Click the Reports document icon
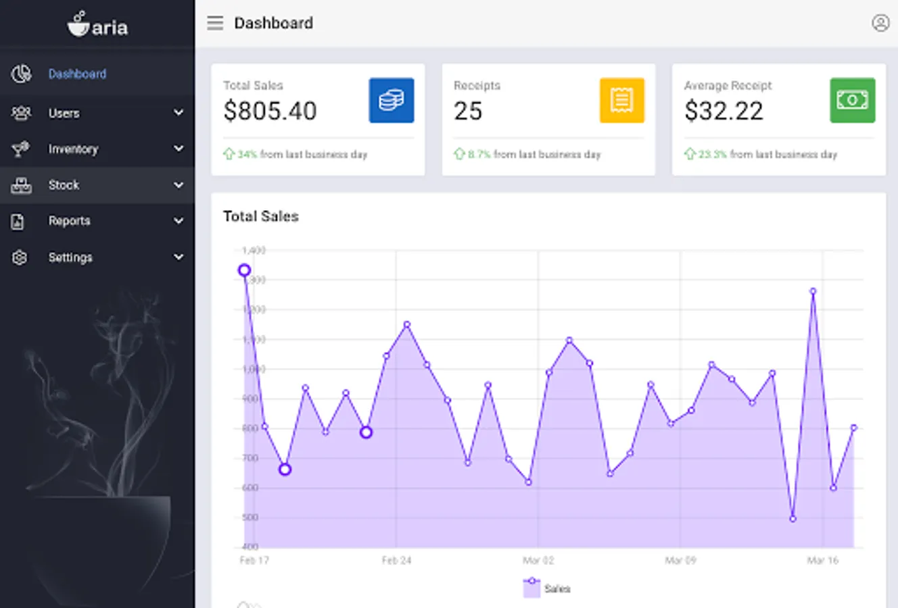 [x=18, y=221]
